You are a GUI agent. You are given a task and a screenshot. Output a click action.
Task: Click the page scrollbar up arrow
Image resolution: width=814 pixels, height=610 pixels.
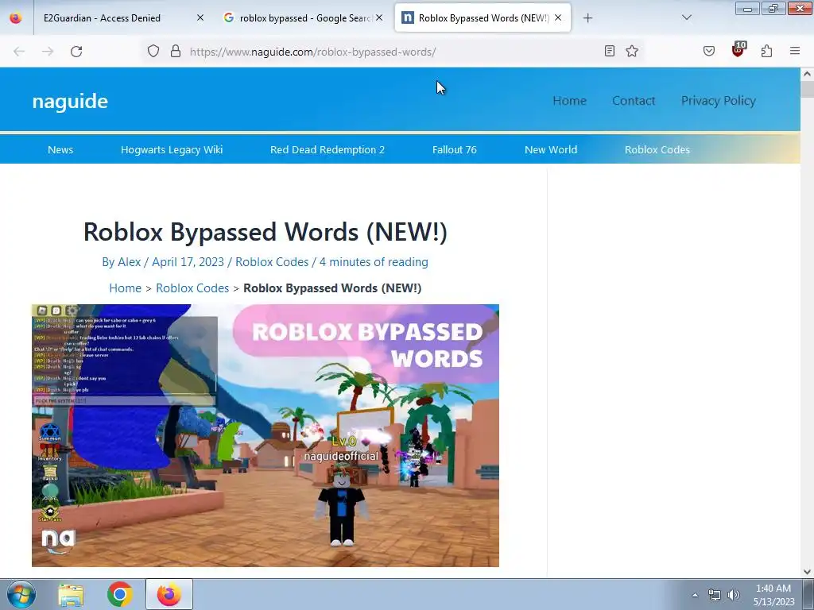(x=807, y=74)
